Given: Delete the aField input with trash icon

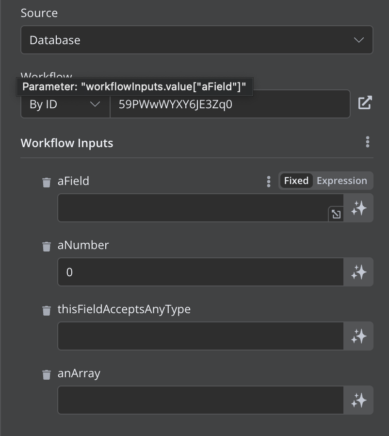Looking at the screenshot, I should [47, 182].
